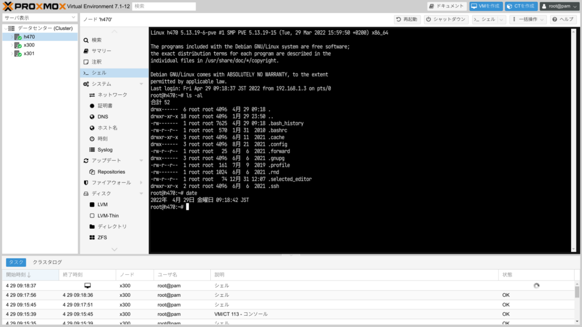Click the ノード column header
This screenshot has height=327, width=582.
[135, 275]
